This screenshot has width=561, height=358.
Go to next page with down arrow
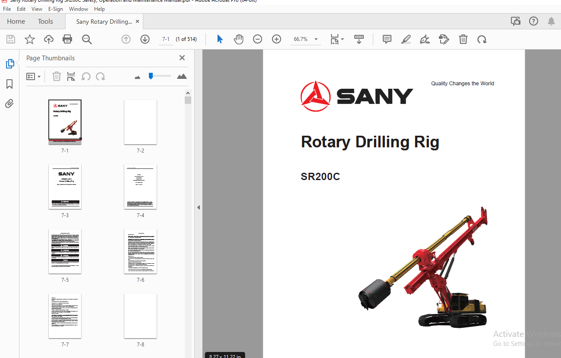[x=145, y=39]
